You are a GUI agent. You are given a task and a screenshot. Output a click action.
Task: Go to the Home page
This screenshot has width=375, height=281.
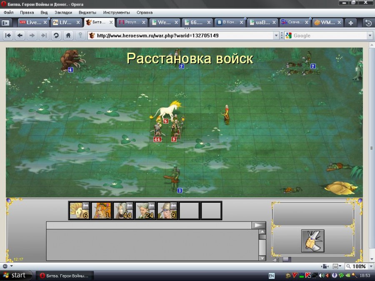[x=68, y=36]
